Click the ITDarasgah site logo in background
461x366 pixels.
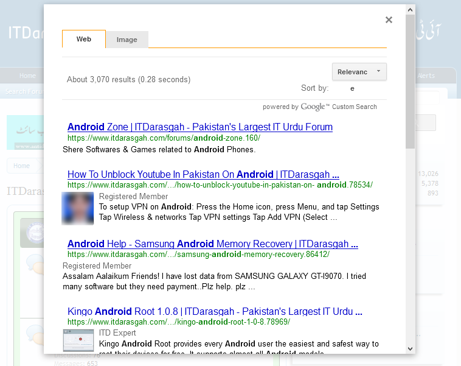[26, 32]
